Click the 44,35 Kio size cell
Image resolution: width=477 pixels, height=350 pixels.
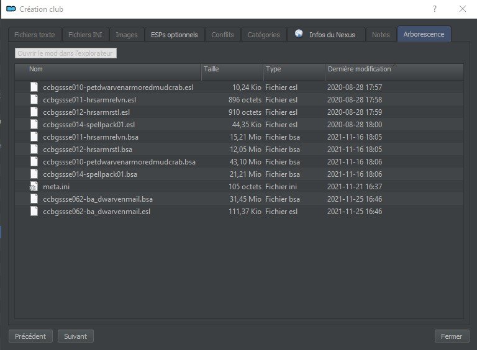pyautogui.click(x=247, y=125)
